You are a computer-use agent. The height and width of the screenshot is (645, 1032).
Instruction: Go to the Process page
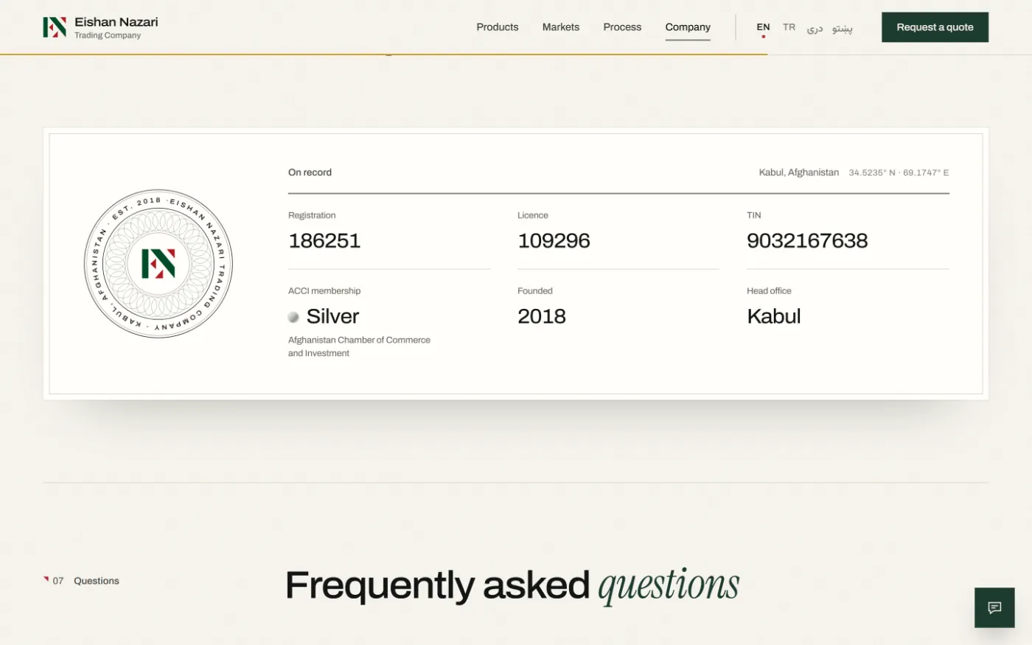point(622,27)
